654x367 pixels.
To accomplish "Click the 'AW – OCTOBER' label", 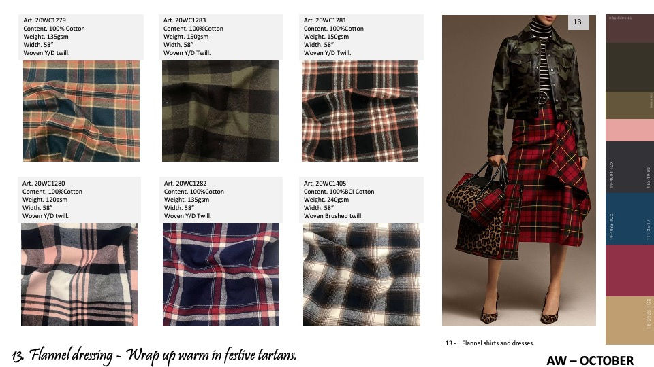I will coord(590,360).
